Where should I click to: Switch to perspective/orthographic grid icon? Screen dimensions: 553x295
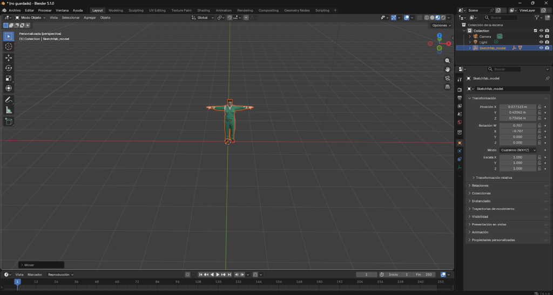pyautogui.click(x=448, y=86)
